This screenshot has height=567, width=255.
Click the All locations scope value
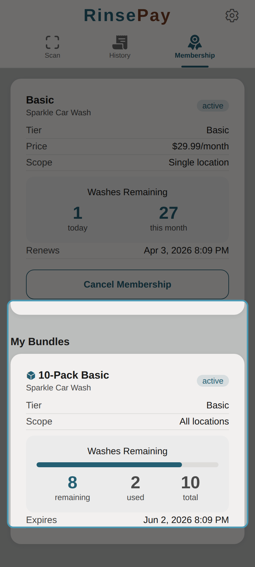click(x=204, y=421)
